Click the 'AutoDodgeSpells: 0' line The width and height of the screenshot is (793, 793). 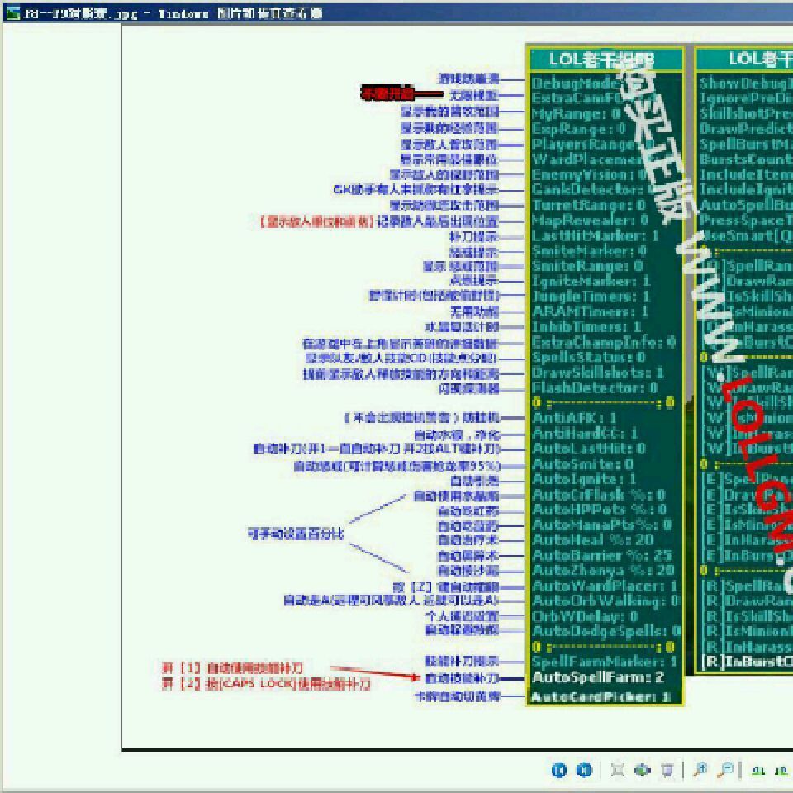pyautogui.click(x=605, y=631)
